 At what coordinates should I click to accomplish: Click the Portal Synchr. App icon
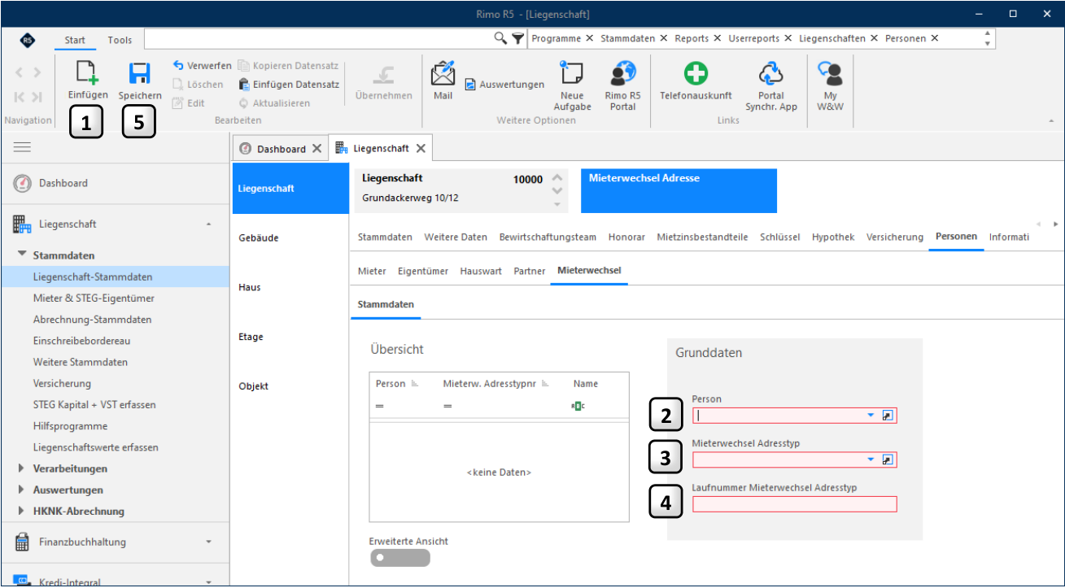tap(771, 74)
